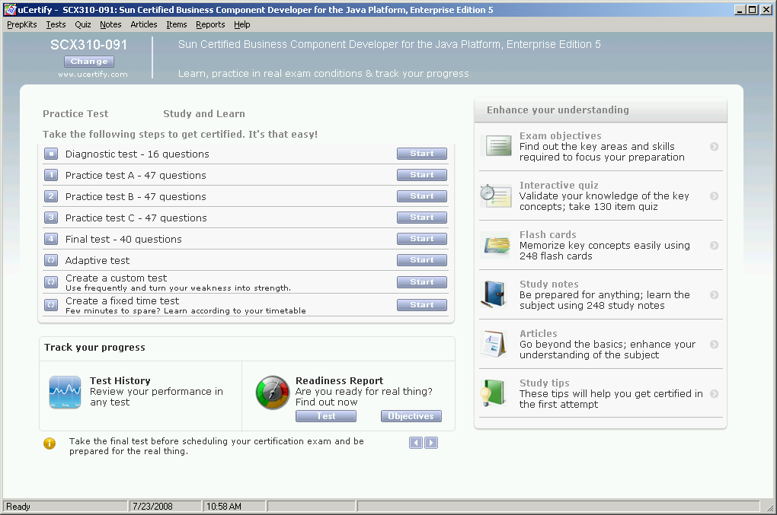This screenshot has height=515, width=777.
Task: Open the Study notes notebook icon
Action: [494, 294]
